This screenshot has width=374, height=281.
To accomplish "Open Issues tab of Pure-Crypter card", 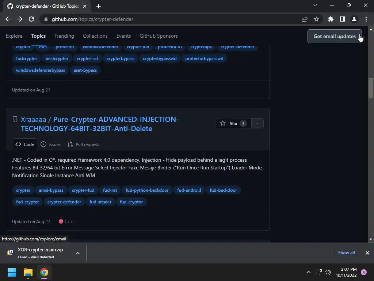I will click(50, 144).
